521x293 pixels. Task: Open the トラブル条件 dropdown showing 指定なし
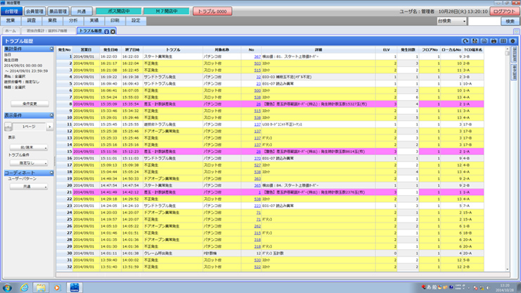(29, 163)
